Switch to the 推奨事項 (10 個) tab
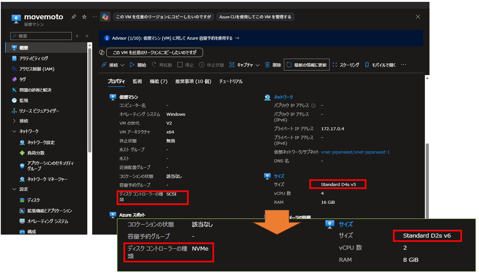Screen dimensions: 479x274 pyautogui.click(x=193, y=81)
